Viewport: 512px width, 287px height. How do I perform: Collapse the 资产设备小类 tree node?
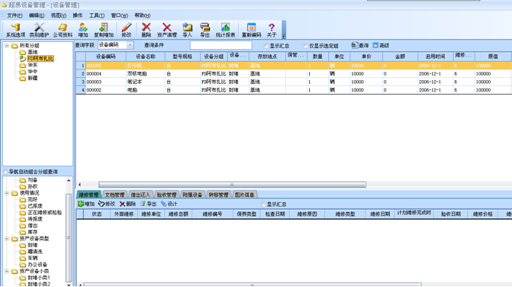pyautogui.click(x=7, y=271)
